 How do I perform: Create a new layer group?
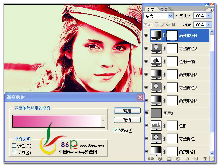pyautogui.click(x=187, y=159)
